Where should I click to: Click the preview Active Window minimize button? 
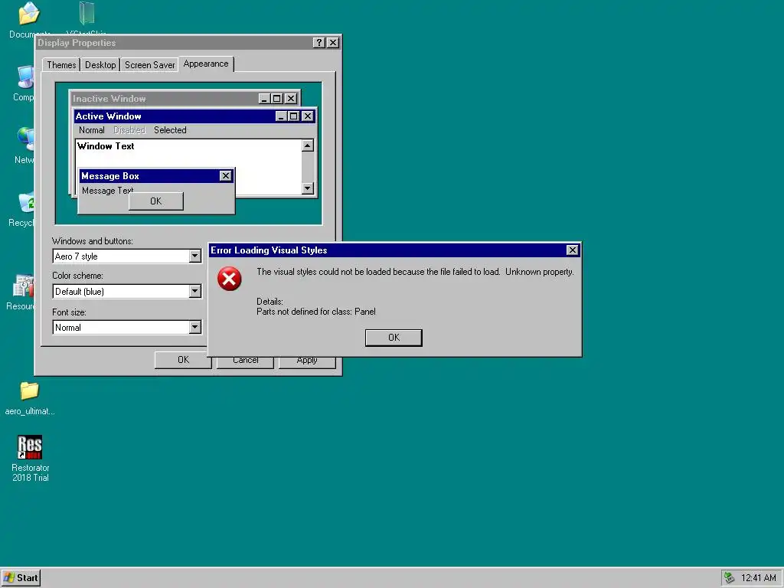click(282, 116)
